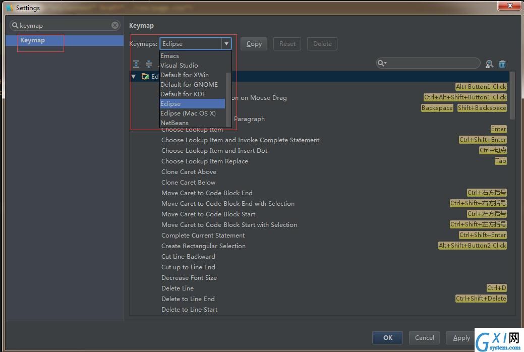Click the Collapse All icon in Keymap toolbar
The image size is (524, 352).
click(149, 64)
